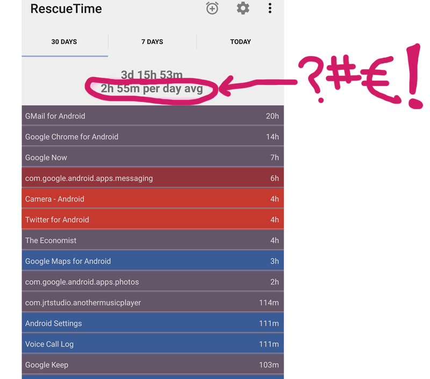Image resolution: width=430 pixels, height=379 pixels.
Task: Open the Voice Call Log row
Action: tap(152, 344)
